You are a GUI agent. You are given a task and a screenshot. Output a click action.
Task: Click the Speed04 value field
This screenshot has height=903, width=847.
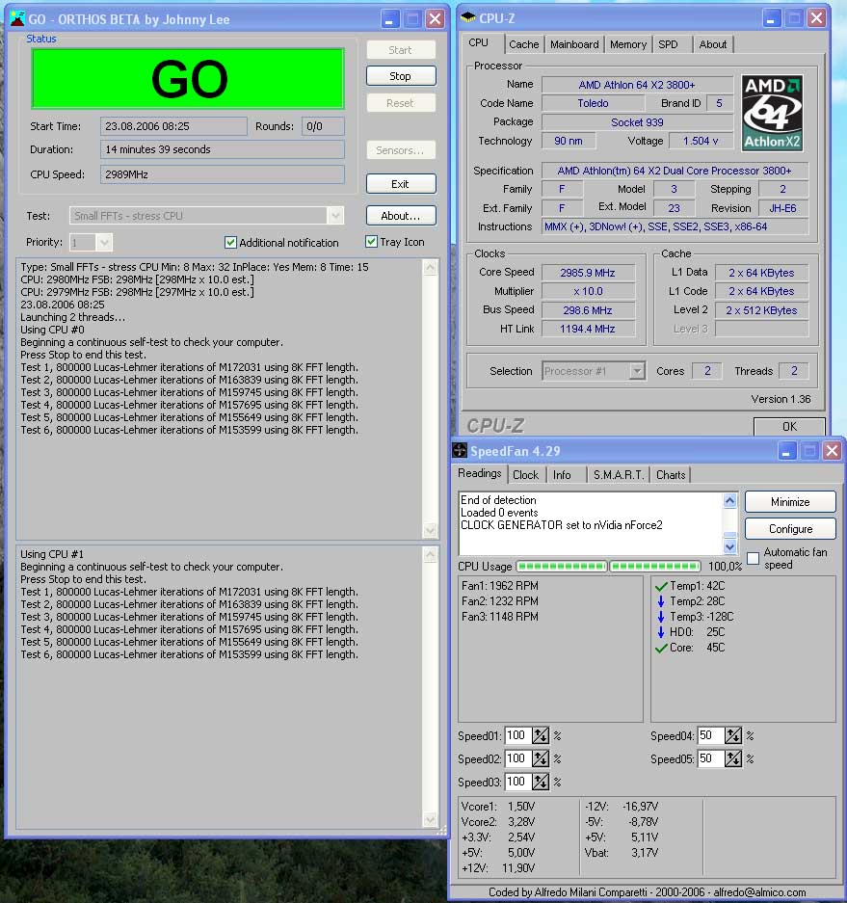(x=710, y=735)
